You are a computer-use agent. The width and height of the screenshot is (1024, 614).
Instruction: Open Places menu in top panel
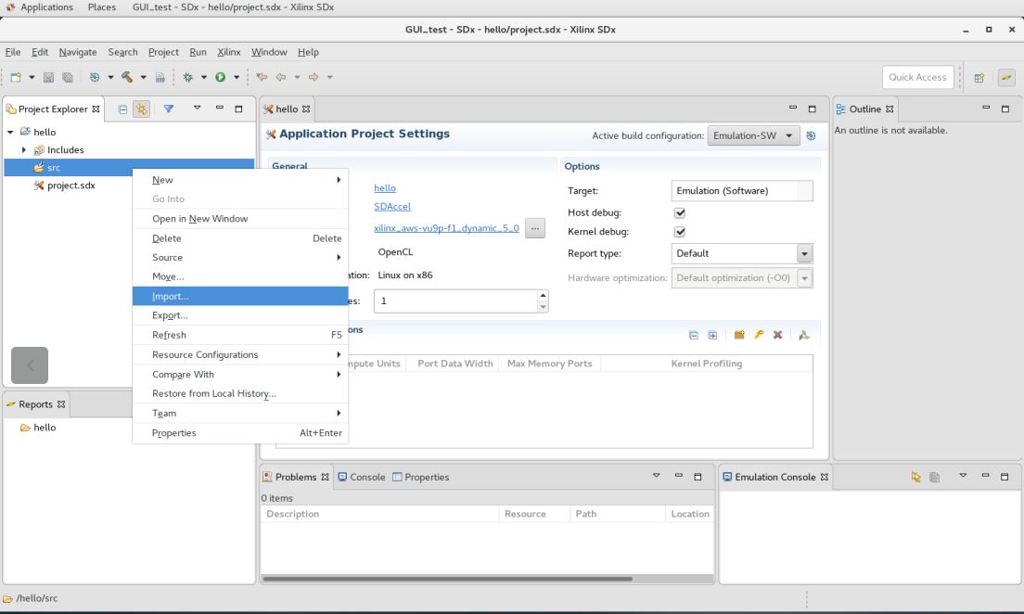click(x=102, y=7)
